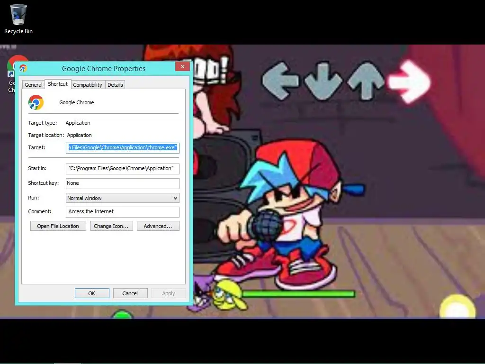Image resolution: width=485 pixels, height=364 pixels.
Task: Expand the Run dropdown showing Normal window
Action: 123,198
